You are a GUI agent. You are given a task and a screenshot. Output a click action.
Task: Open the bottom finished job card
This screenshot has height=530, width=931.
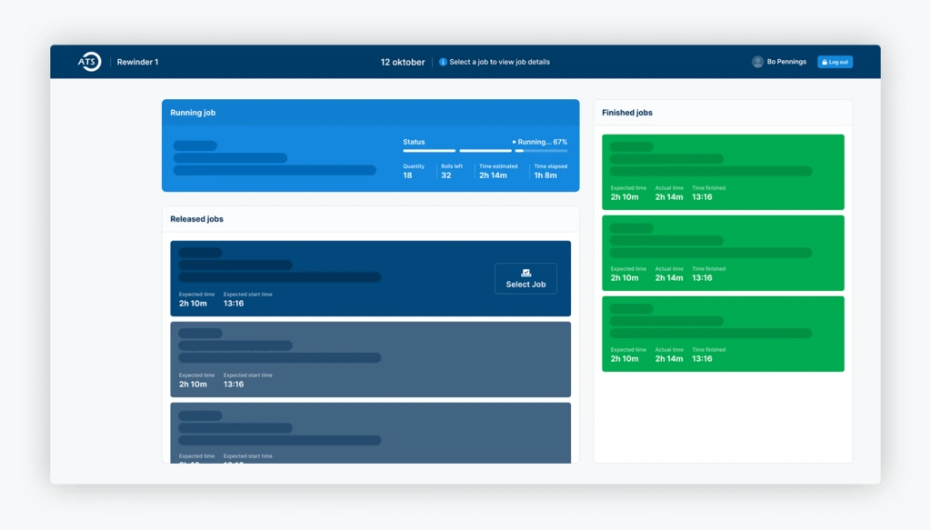coord(723,334)
